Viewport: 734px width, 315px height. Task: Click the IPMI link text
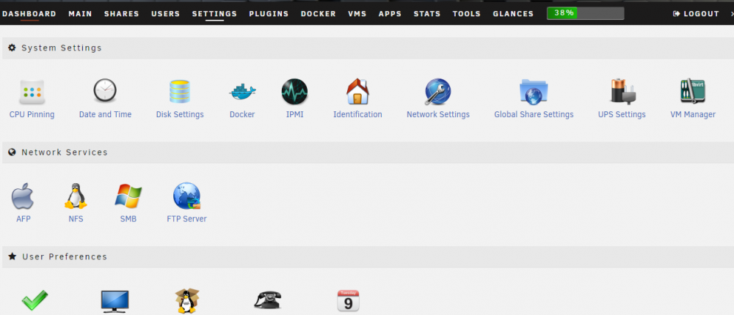click(x=295, y=114)
